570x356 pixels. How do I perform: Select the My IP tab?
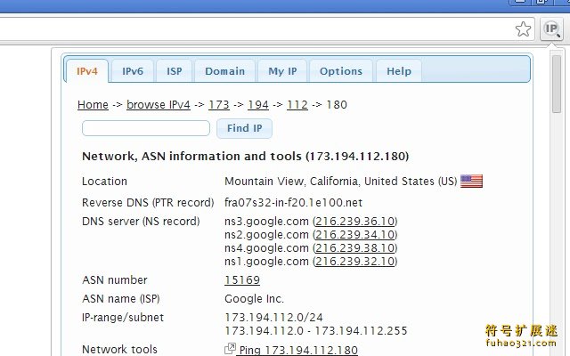282,71
